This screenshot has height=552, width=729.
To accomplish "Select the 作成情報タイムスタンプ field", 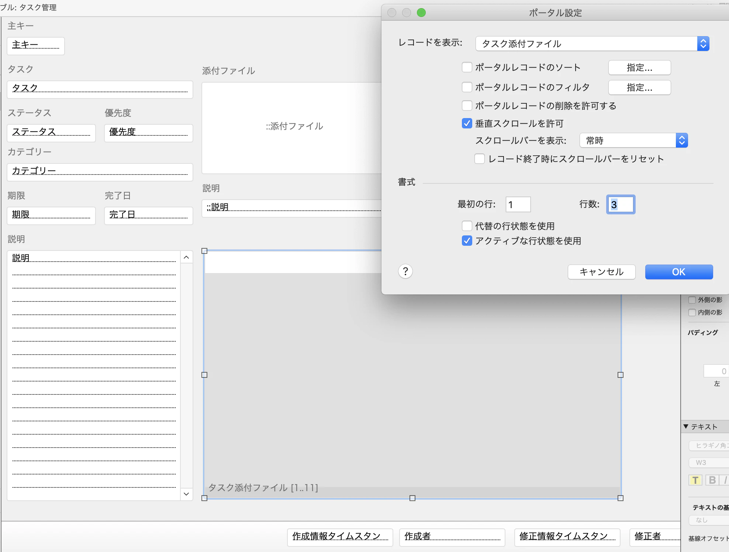I will pyautogui.click(x=340, y=538).
